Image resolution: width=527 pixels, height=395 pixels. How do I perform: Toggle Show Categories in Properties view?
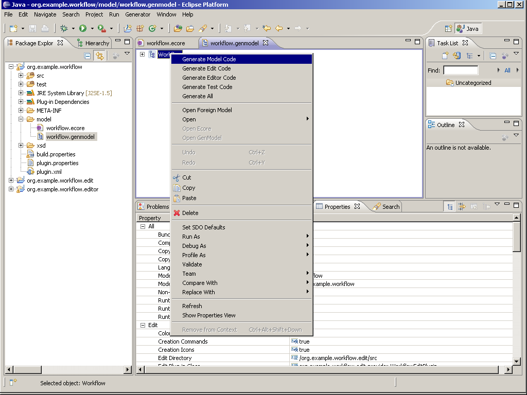tap(450, 207)
